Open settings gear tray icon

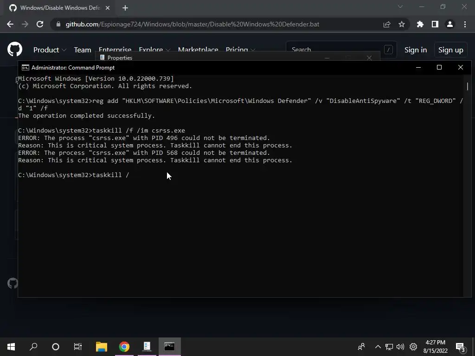(413, 347)
